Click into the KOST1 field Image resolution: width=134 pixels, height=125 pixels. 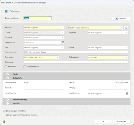point(44,88)
